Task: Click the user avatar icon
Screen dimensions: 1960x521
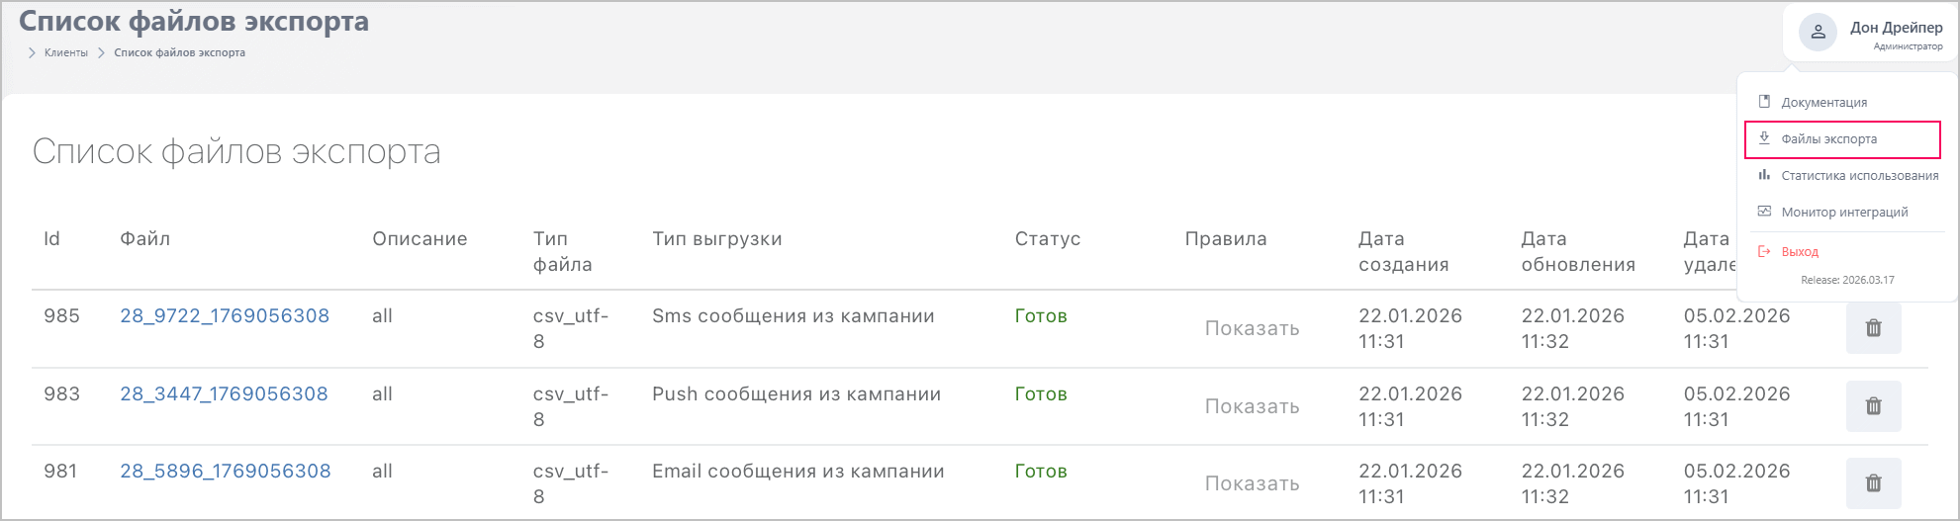Action: pos(1818,33)
